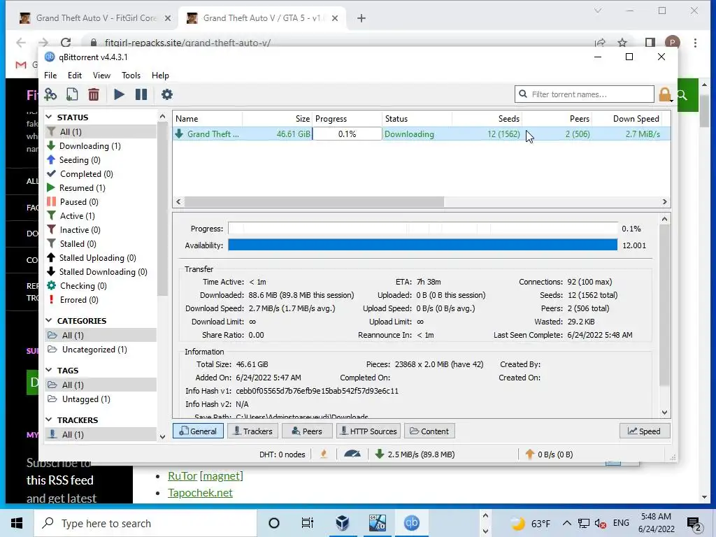Image resolution: width=716 pixels, height=537 pixels.
Task: Sort torrents by Seeds column header
Action: [x=487, y=119]
